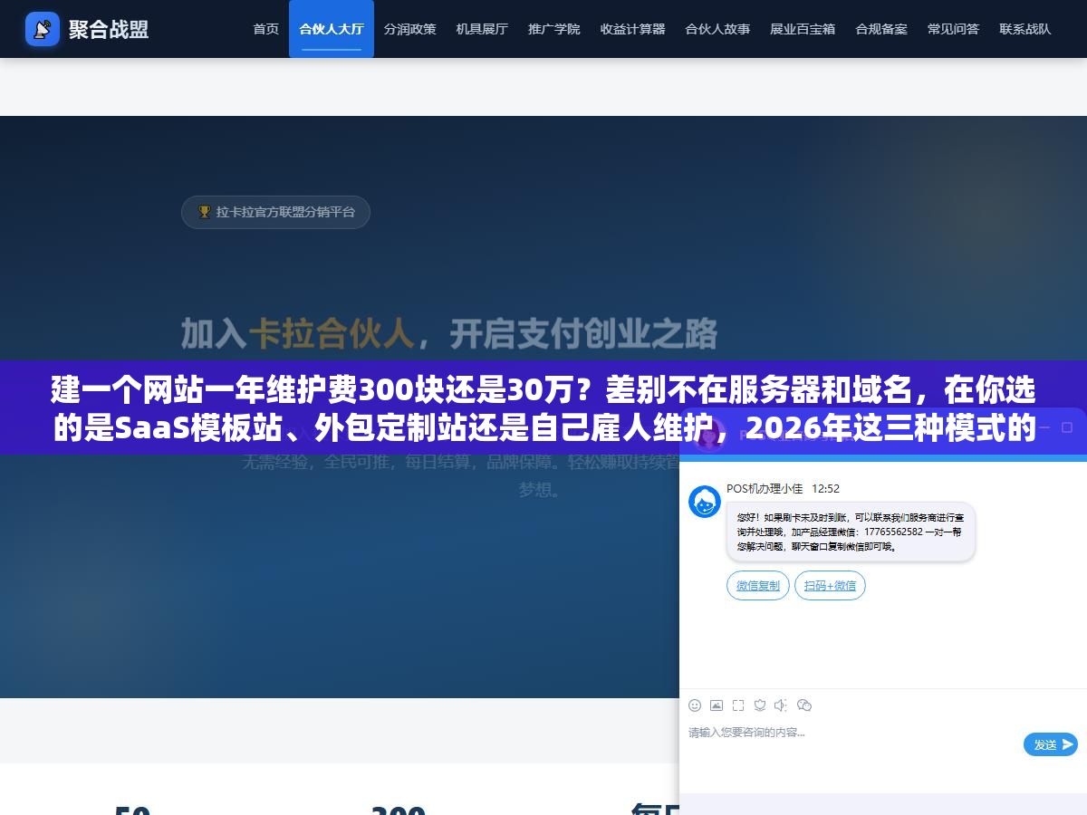Go to the 首页 menu item

[266, 29]
